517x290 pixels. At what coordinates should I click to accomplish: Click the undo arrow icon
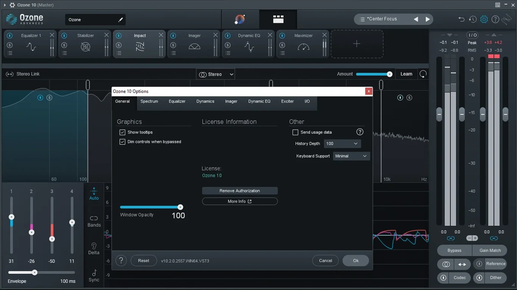[x=461, y=19]
